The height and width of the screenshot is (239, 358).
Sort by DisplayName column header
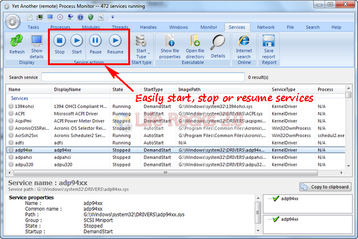80,89
